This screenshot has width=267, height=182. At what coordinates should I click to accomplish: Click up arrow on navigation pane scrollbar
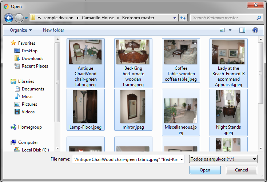(57, 39)
